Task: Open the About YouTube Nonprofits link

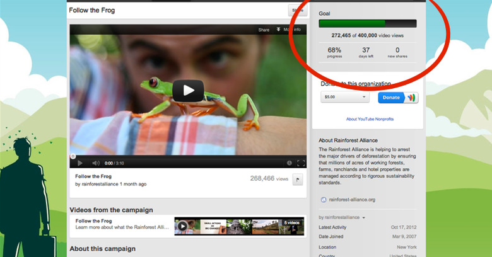Action: 370,119
